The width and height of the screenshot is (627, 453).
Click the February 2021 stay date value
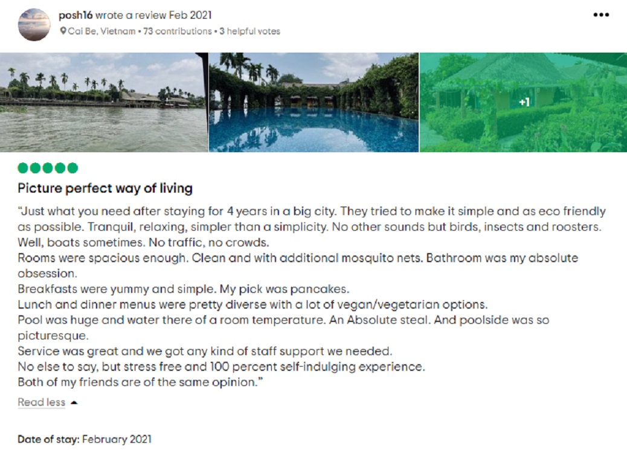pos(117,439)
